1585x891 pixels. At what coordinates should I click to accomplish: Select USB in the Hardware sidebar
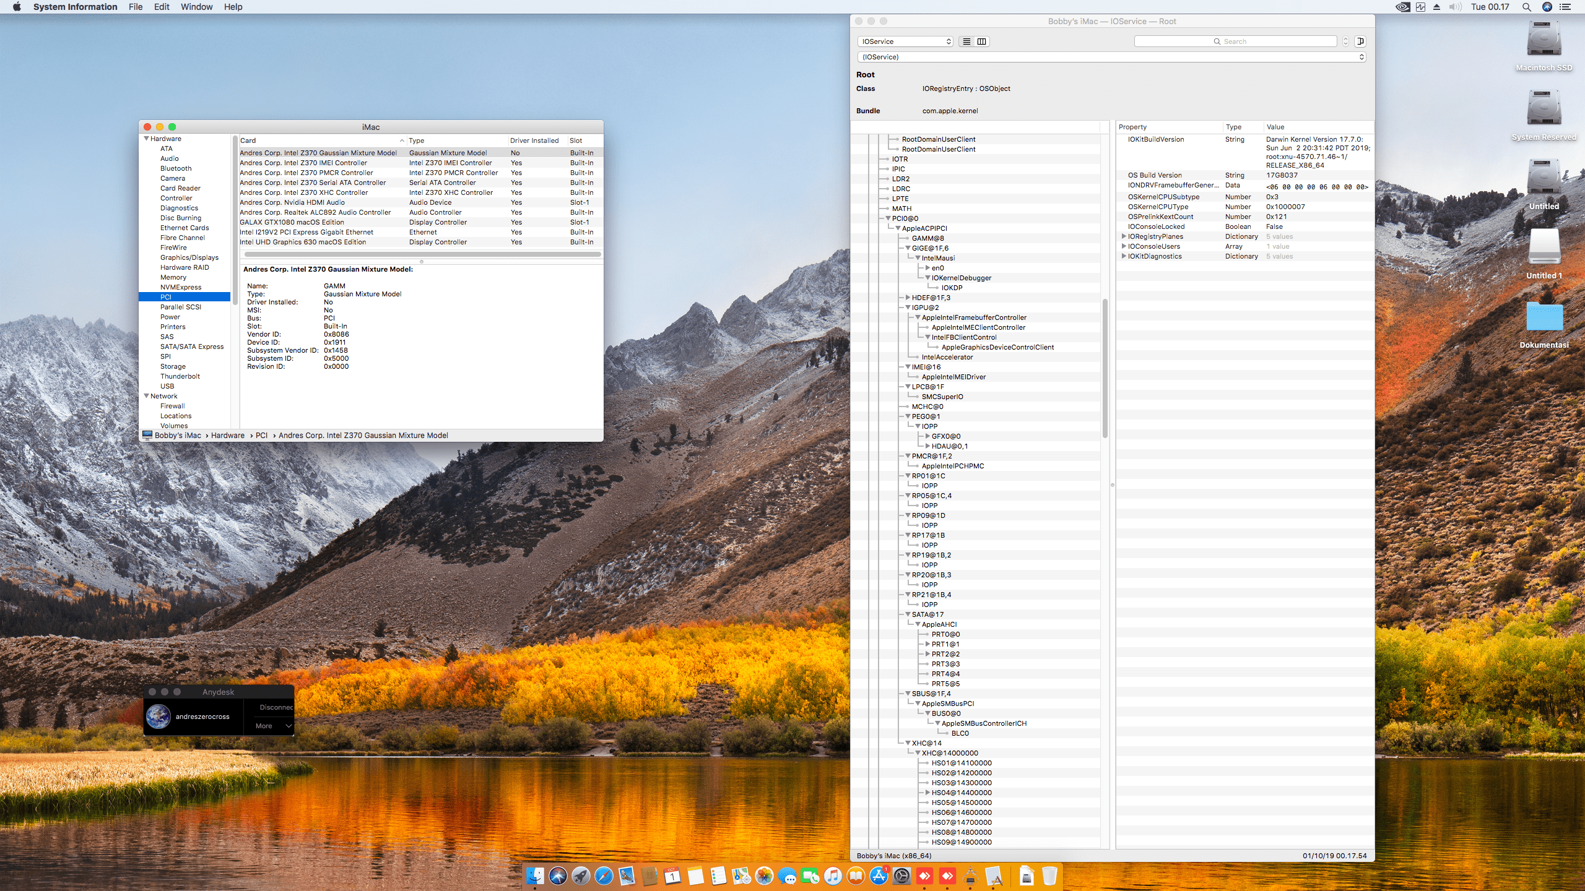click(x=167, y=385)
